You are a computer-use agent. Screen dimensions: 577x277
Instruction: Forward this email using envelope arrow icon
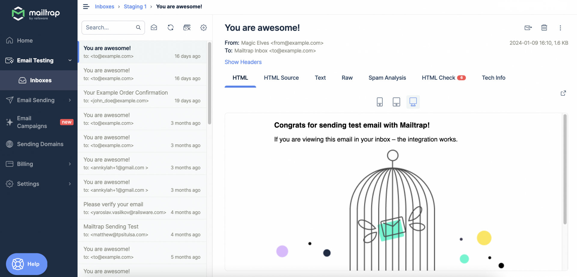point(528,28)
